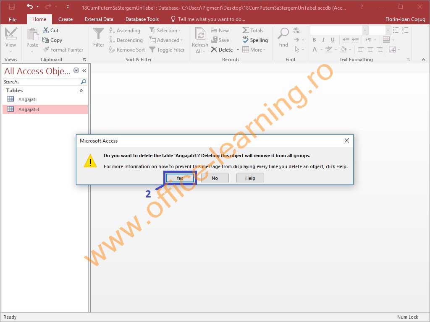Click Remove Sort in the Sort & Filter group
Image resolution: width=430 pixels, height=322 pixels.
tap(127, 49)
